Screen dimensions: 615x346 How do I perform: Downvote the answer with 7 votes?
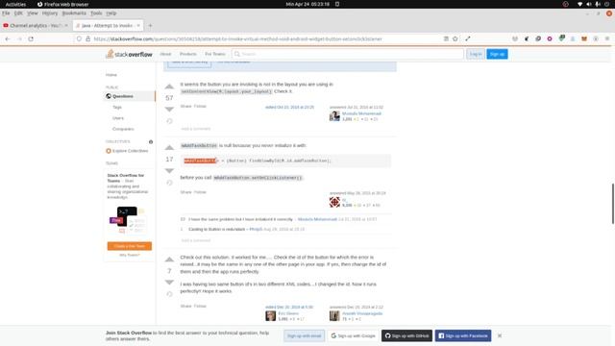tap(169, 282)
